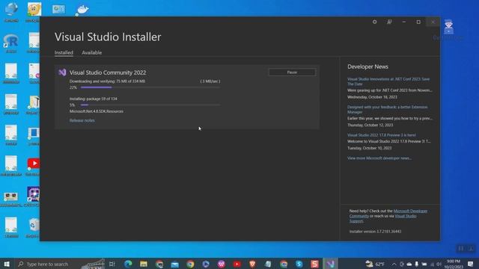Open the '.NET Conf 2023: Save The Date' news link
Image resolution: width=479 pixels, height=269 pixels.
(x=388, y=81)
